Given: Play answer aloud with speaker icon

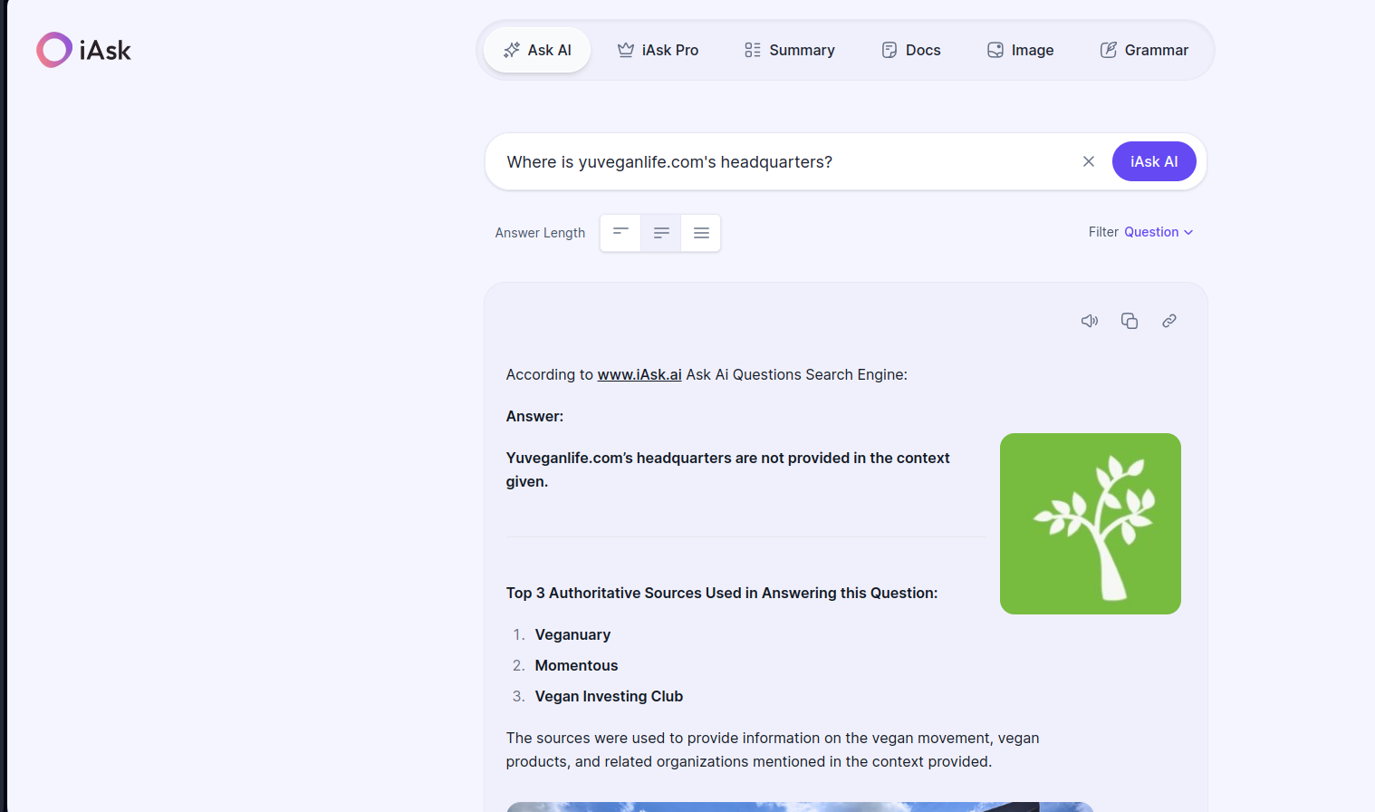Looking at the screenshot, I should 1090,321.
